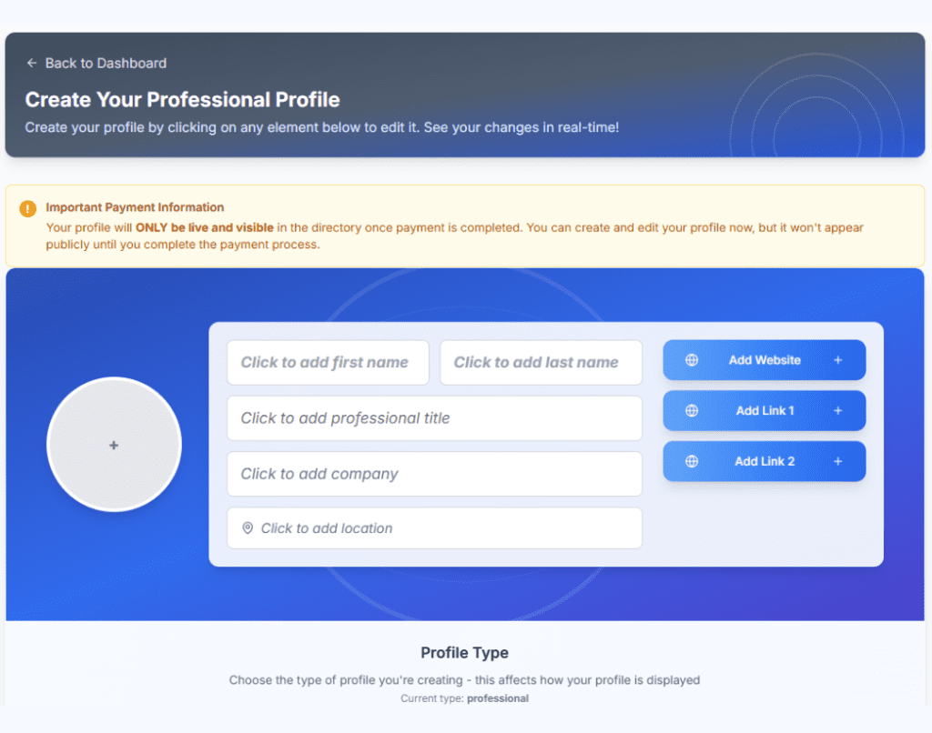
Task: Click the back arrow icon near Dashboard
Action: 32,63
